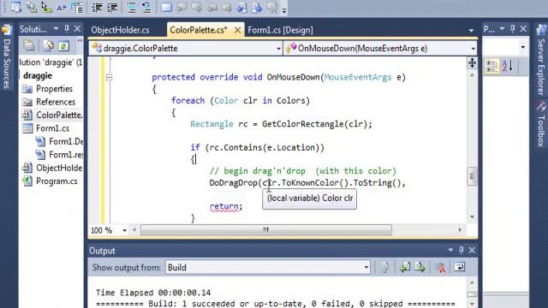Toggle auto hide pin on Output panel

click(461, 250)
